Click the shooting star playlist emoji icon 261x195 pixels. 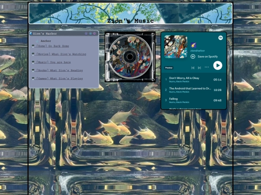pyautogui.click(x=193, y=45)
